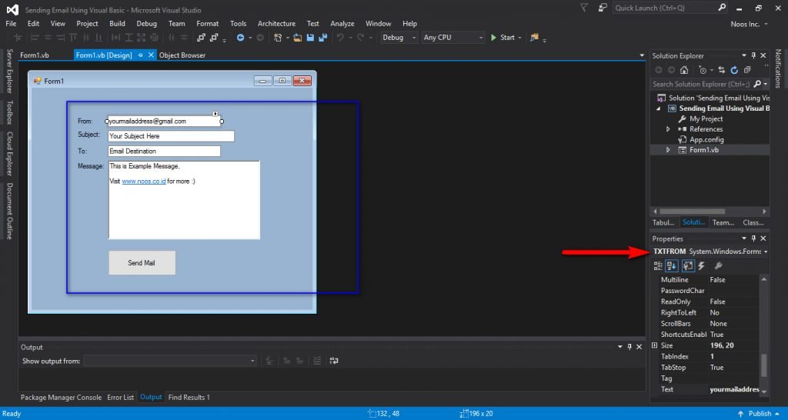Open the Architecture menu
Screen dimensions: 788x420
pyautogui.click(x=276, y=24)
